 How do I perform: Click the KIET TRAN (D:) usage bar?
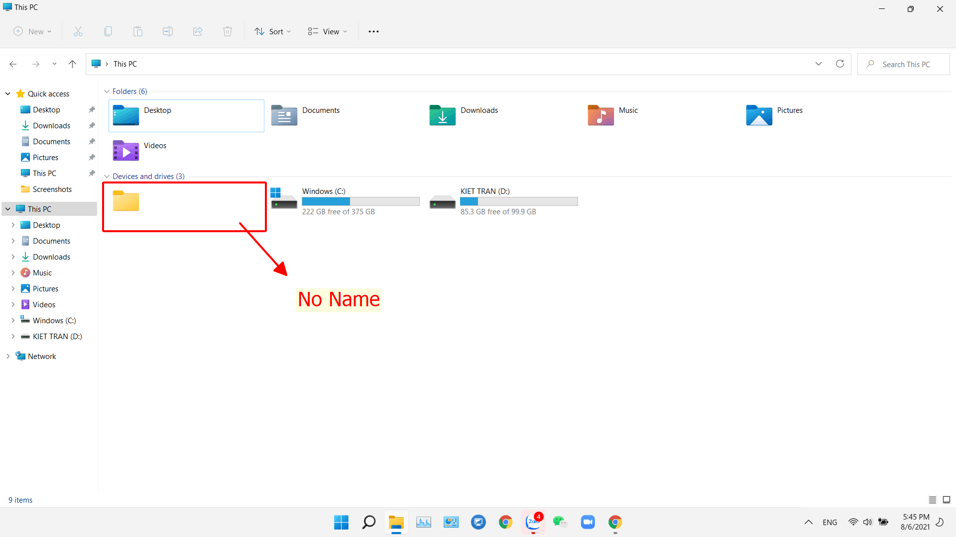point(519,201)
